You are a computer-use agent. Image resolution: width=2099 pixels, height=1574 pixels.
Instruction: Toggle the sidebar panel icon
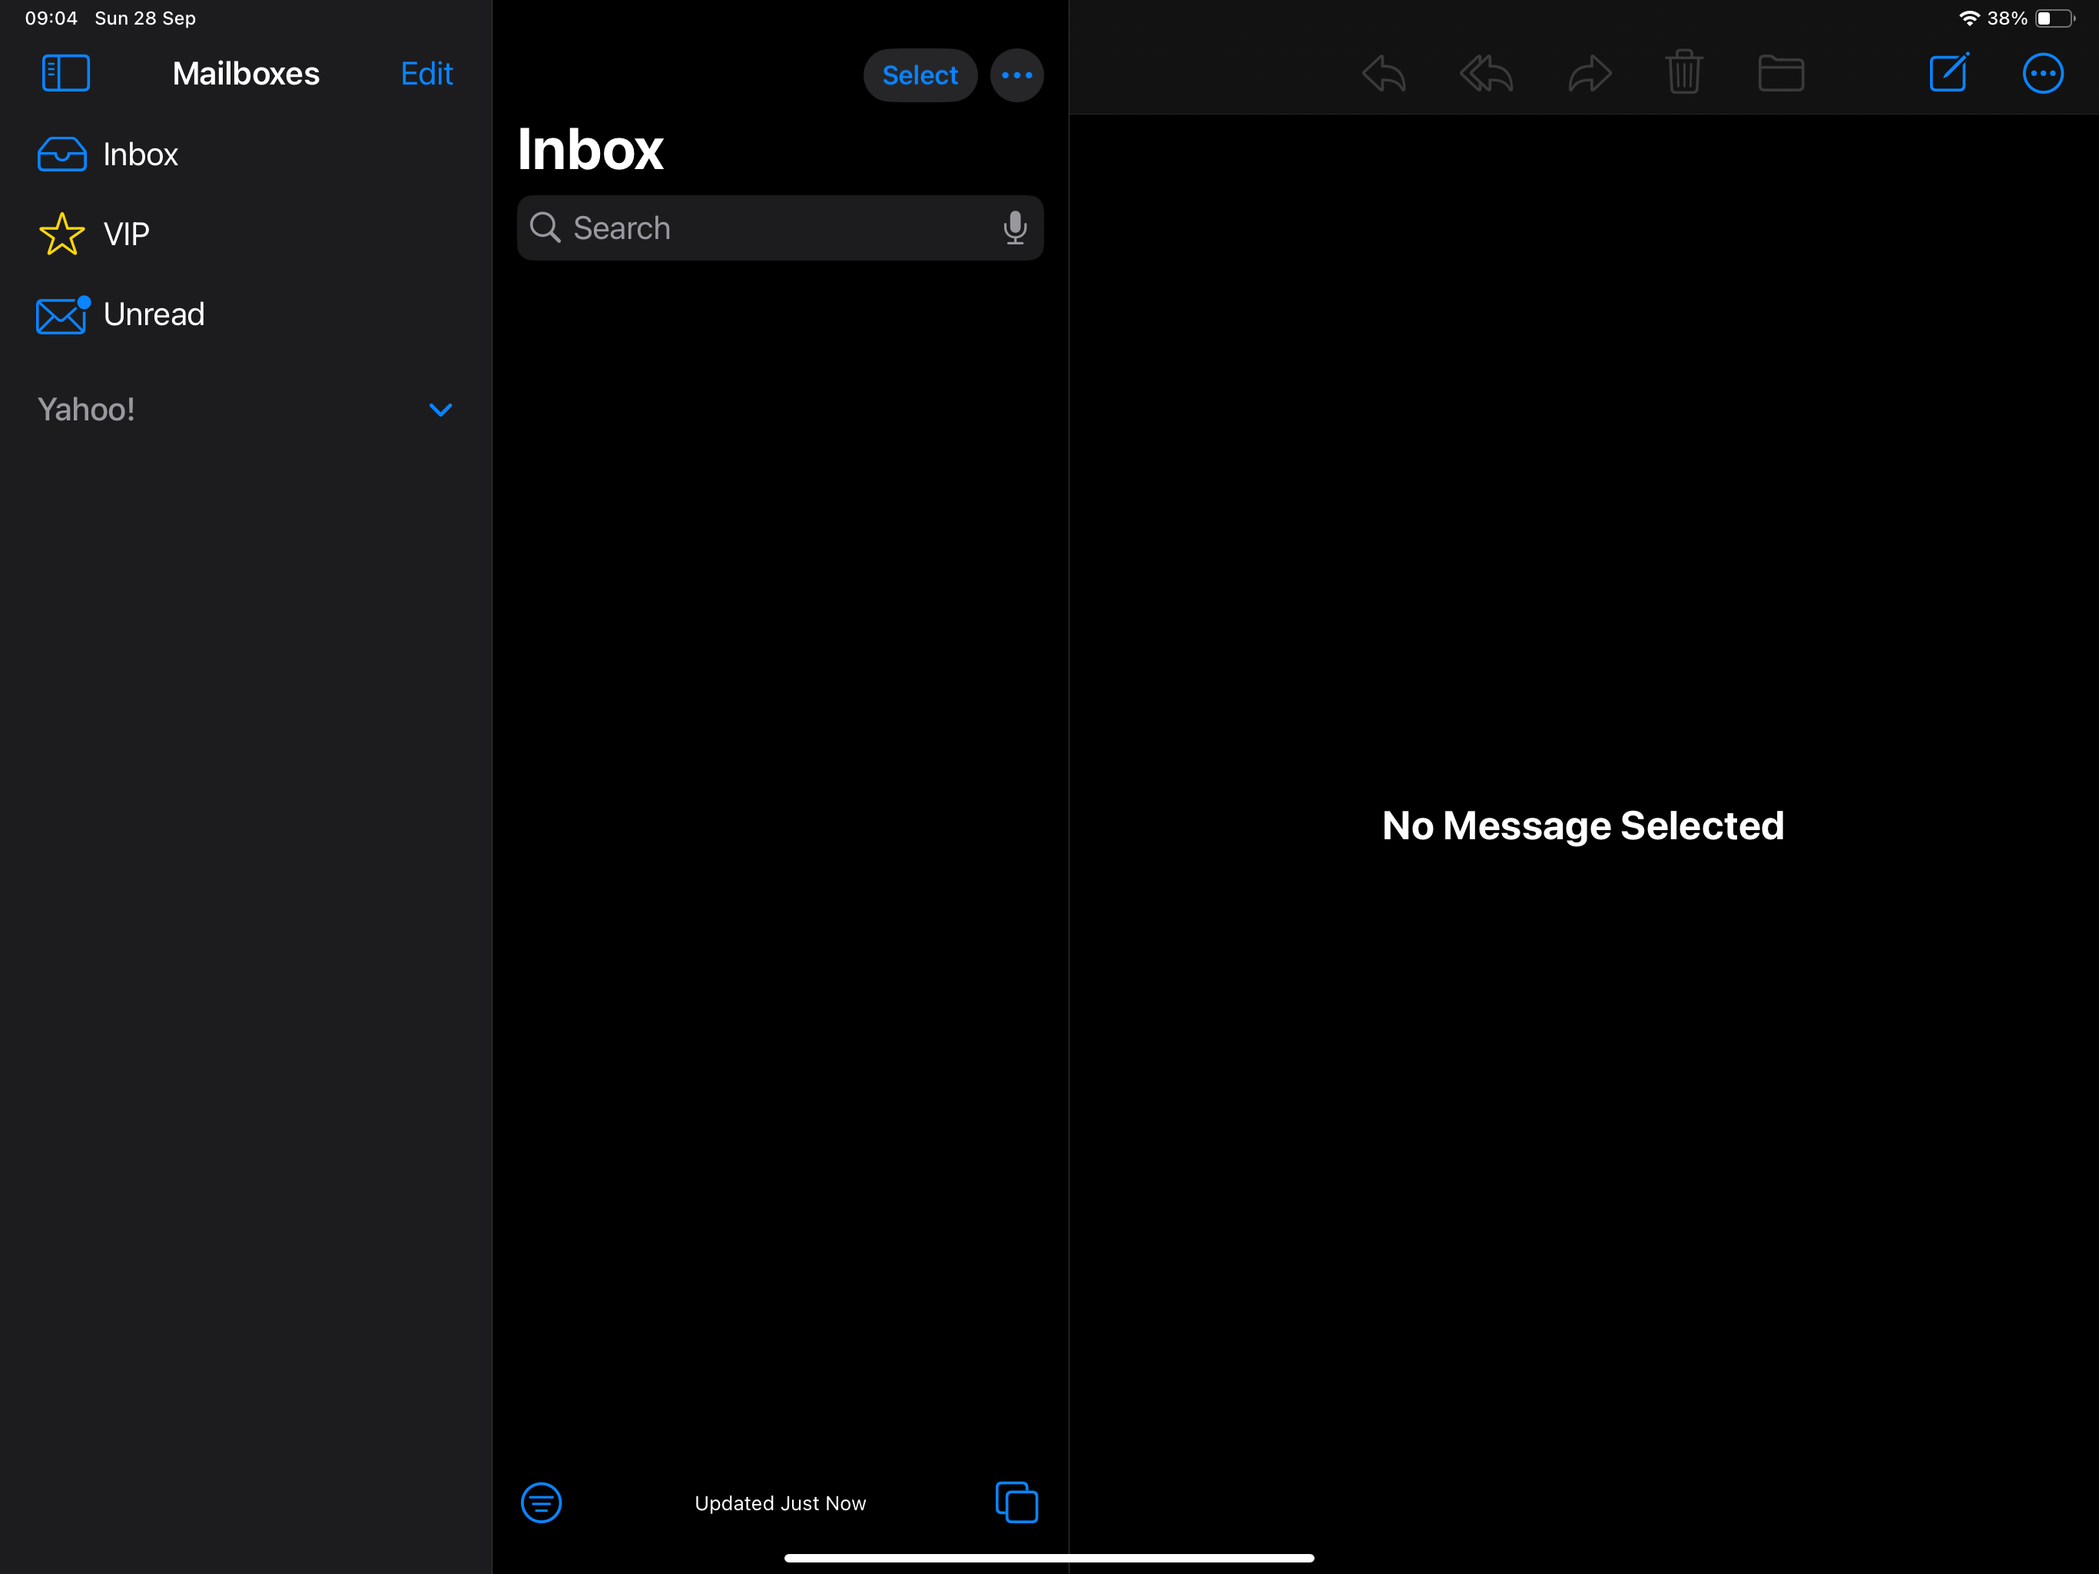(65, 73)
